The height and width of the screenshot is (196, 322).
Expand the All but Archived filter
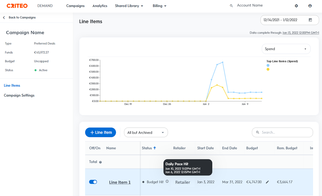coord(146,132)
